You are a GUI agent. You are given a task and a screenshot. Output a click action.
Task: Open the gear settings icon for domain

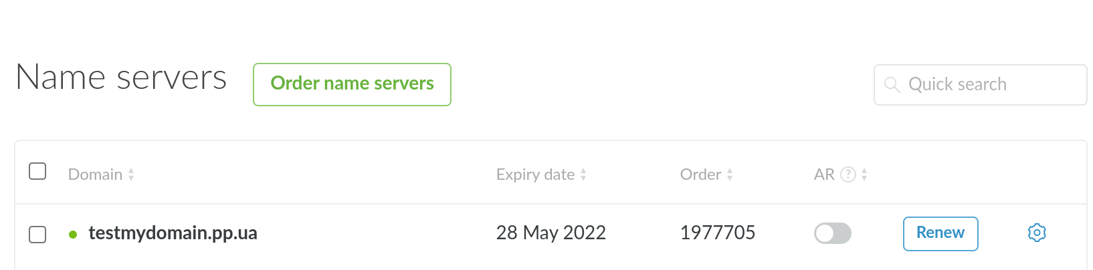pos(1036,233)
